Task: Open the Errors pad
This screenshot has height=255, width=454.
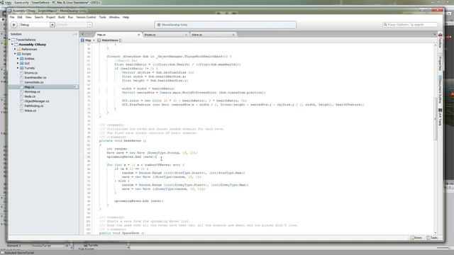Action: click(x=416, y=238)
